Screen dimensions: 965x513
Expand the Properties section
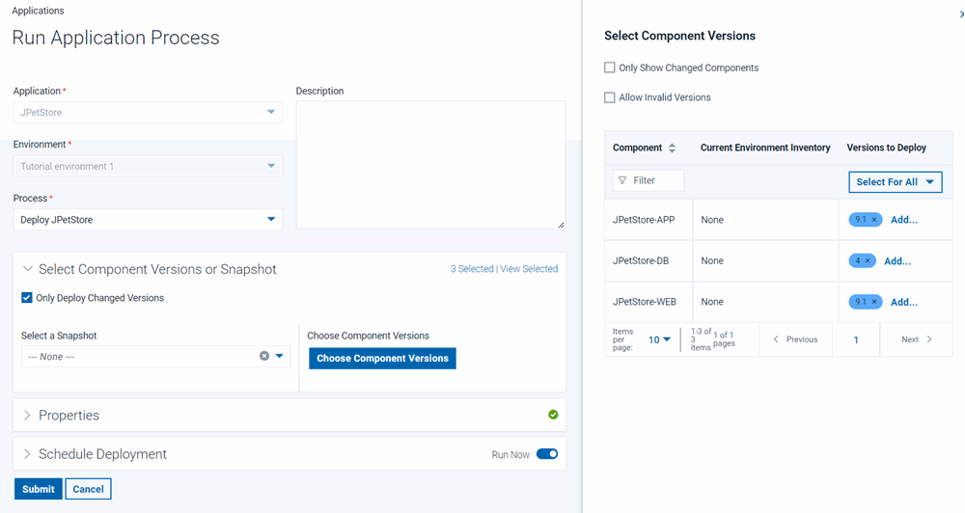click(x=69, y=416)
